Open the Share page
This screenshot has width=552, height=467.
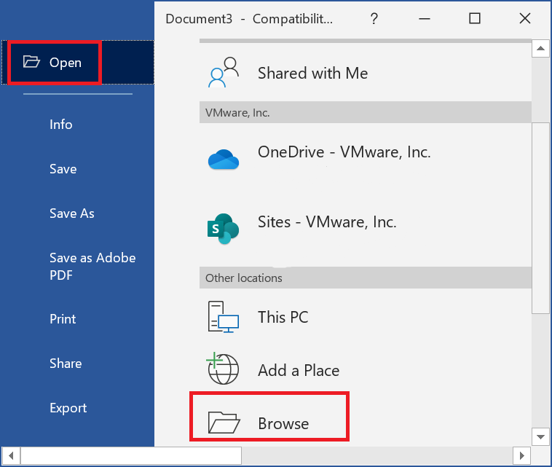[x=66, y=363]
